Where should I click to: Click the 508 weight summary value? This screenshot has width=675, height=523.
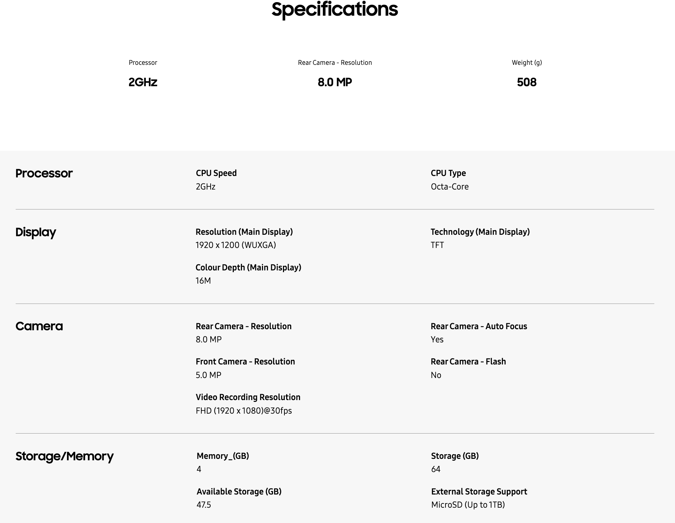tap(526, 82)
